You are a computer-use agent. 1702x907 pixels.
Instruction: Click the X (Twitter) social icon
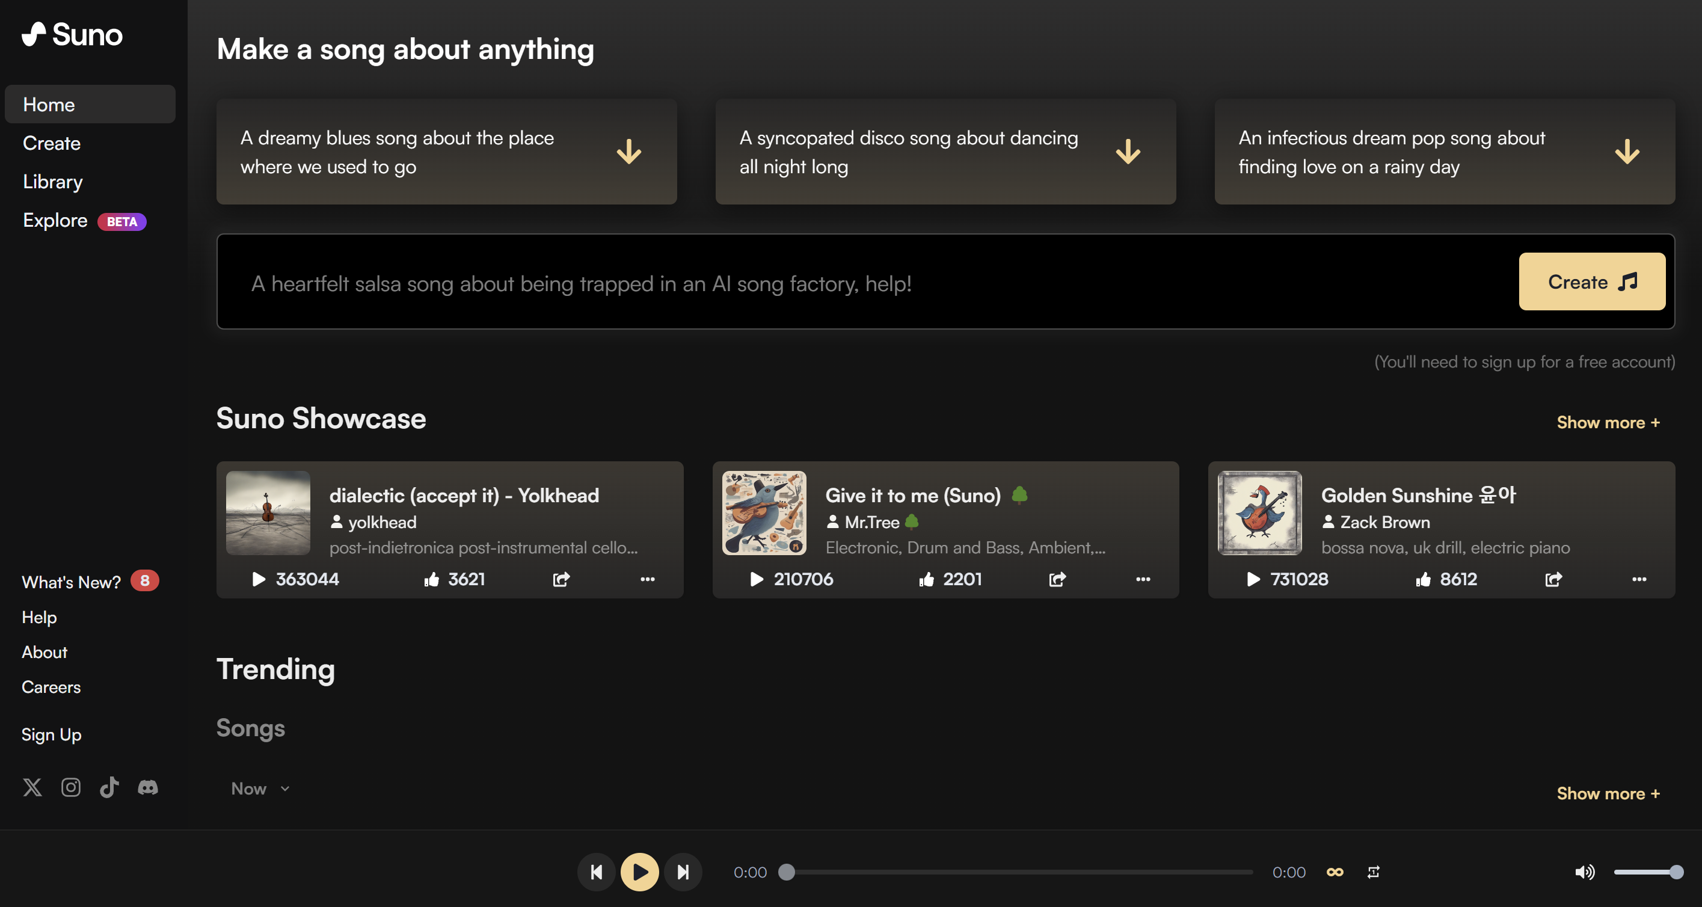coord(32,787)
